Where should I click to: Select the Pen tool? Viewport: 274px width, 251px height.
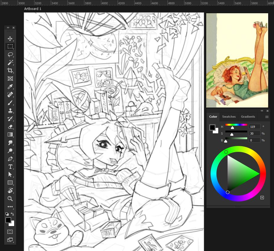(10, 159)
